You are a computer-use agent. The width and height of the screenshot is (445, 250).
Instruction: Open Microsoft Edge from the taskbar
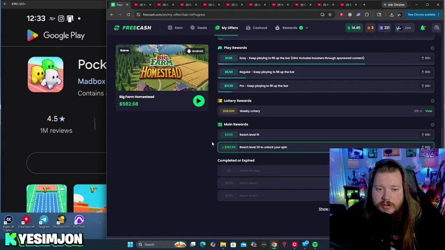pyautogui.click(x=203, y=244)
